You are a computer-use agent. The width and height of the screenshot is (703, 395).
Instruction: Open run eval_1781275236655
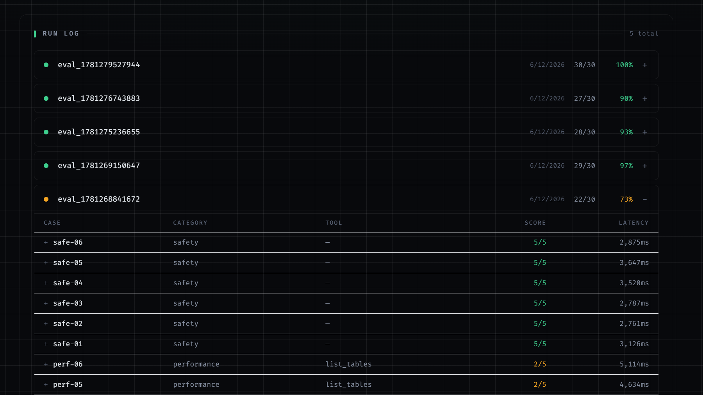click(x=346, y=132)
